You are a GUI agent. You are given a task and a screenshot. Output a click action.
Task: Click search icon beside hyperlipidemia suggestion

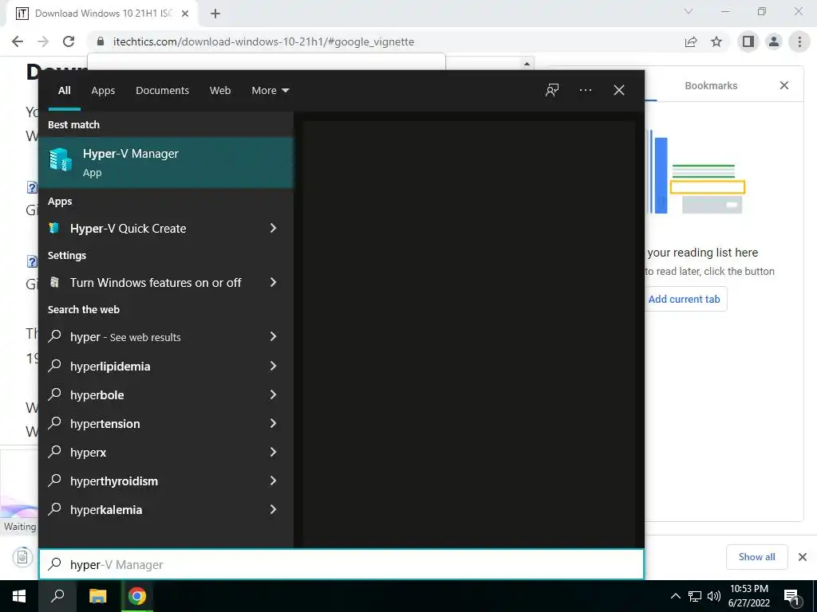(55, 365)
